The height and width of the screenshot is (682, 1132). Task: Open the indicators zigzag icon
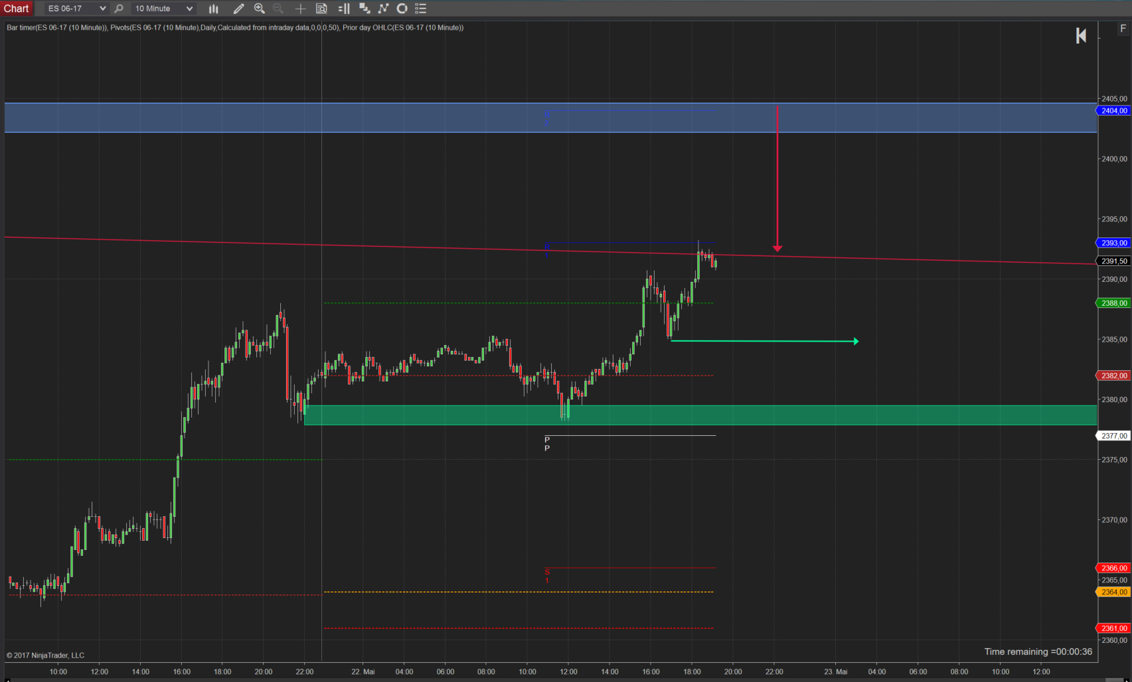pos(383,9)
